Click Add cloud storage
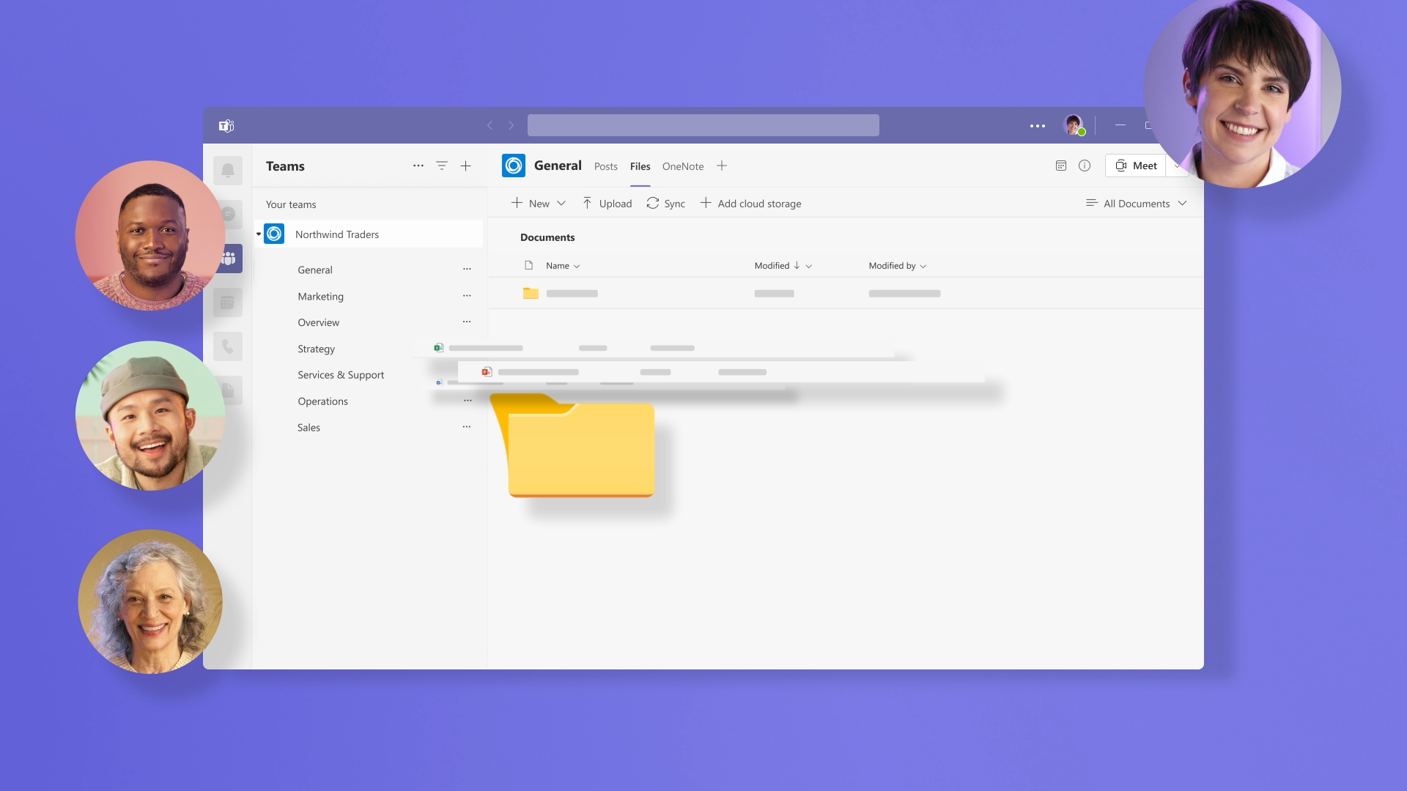 [x=751, y=204]
